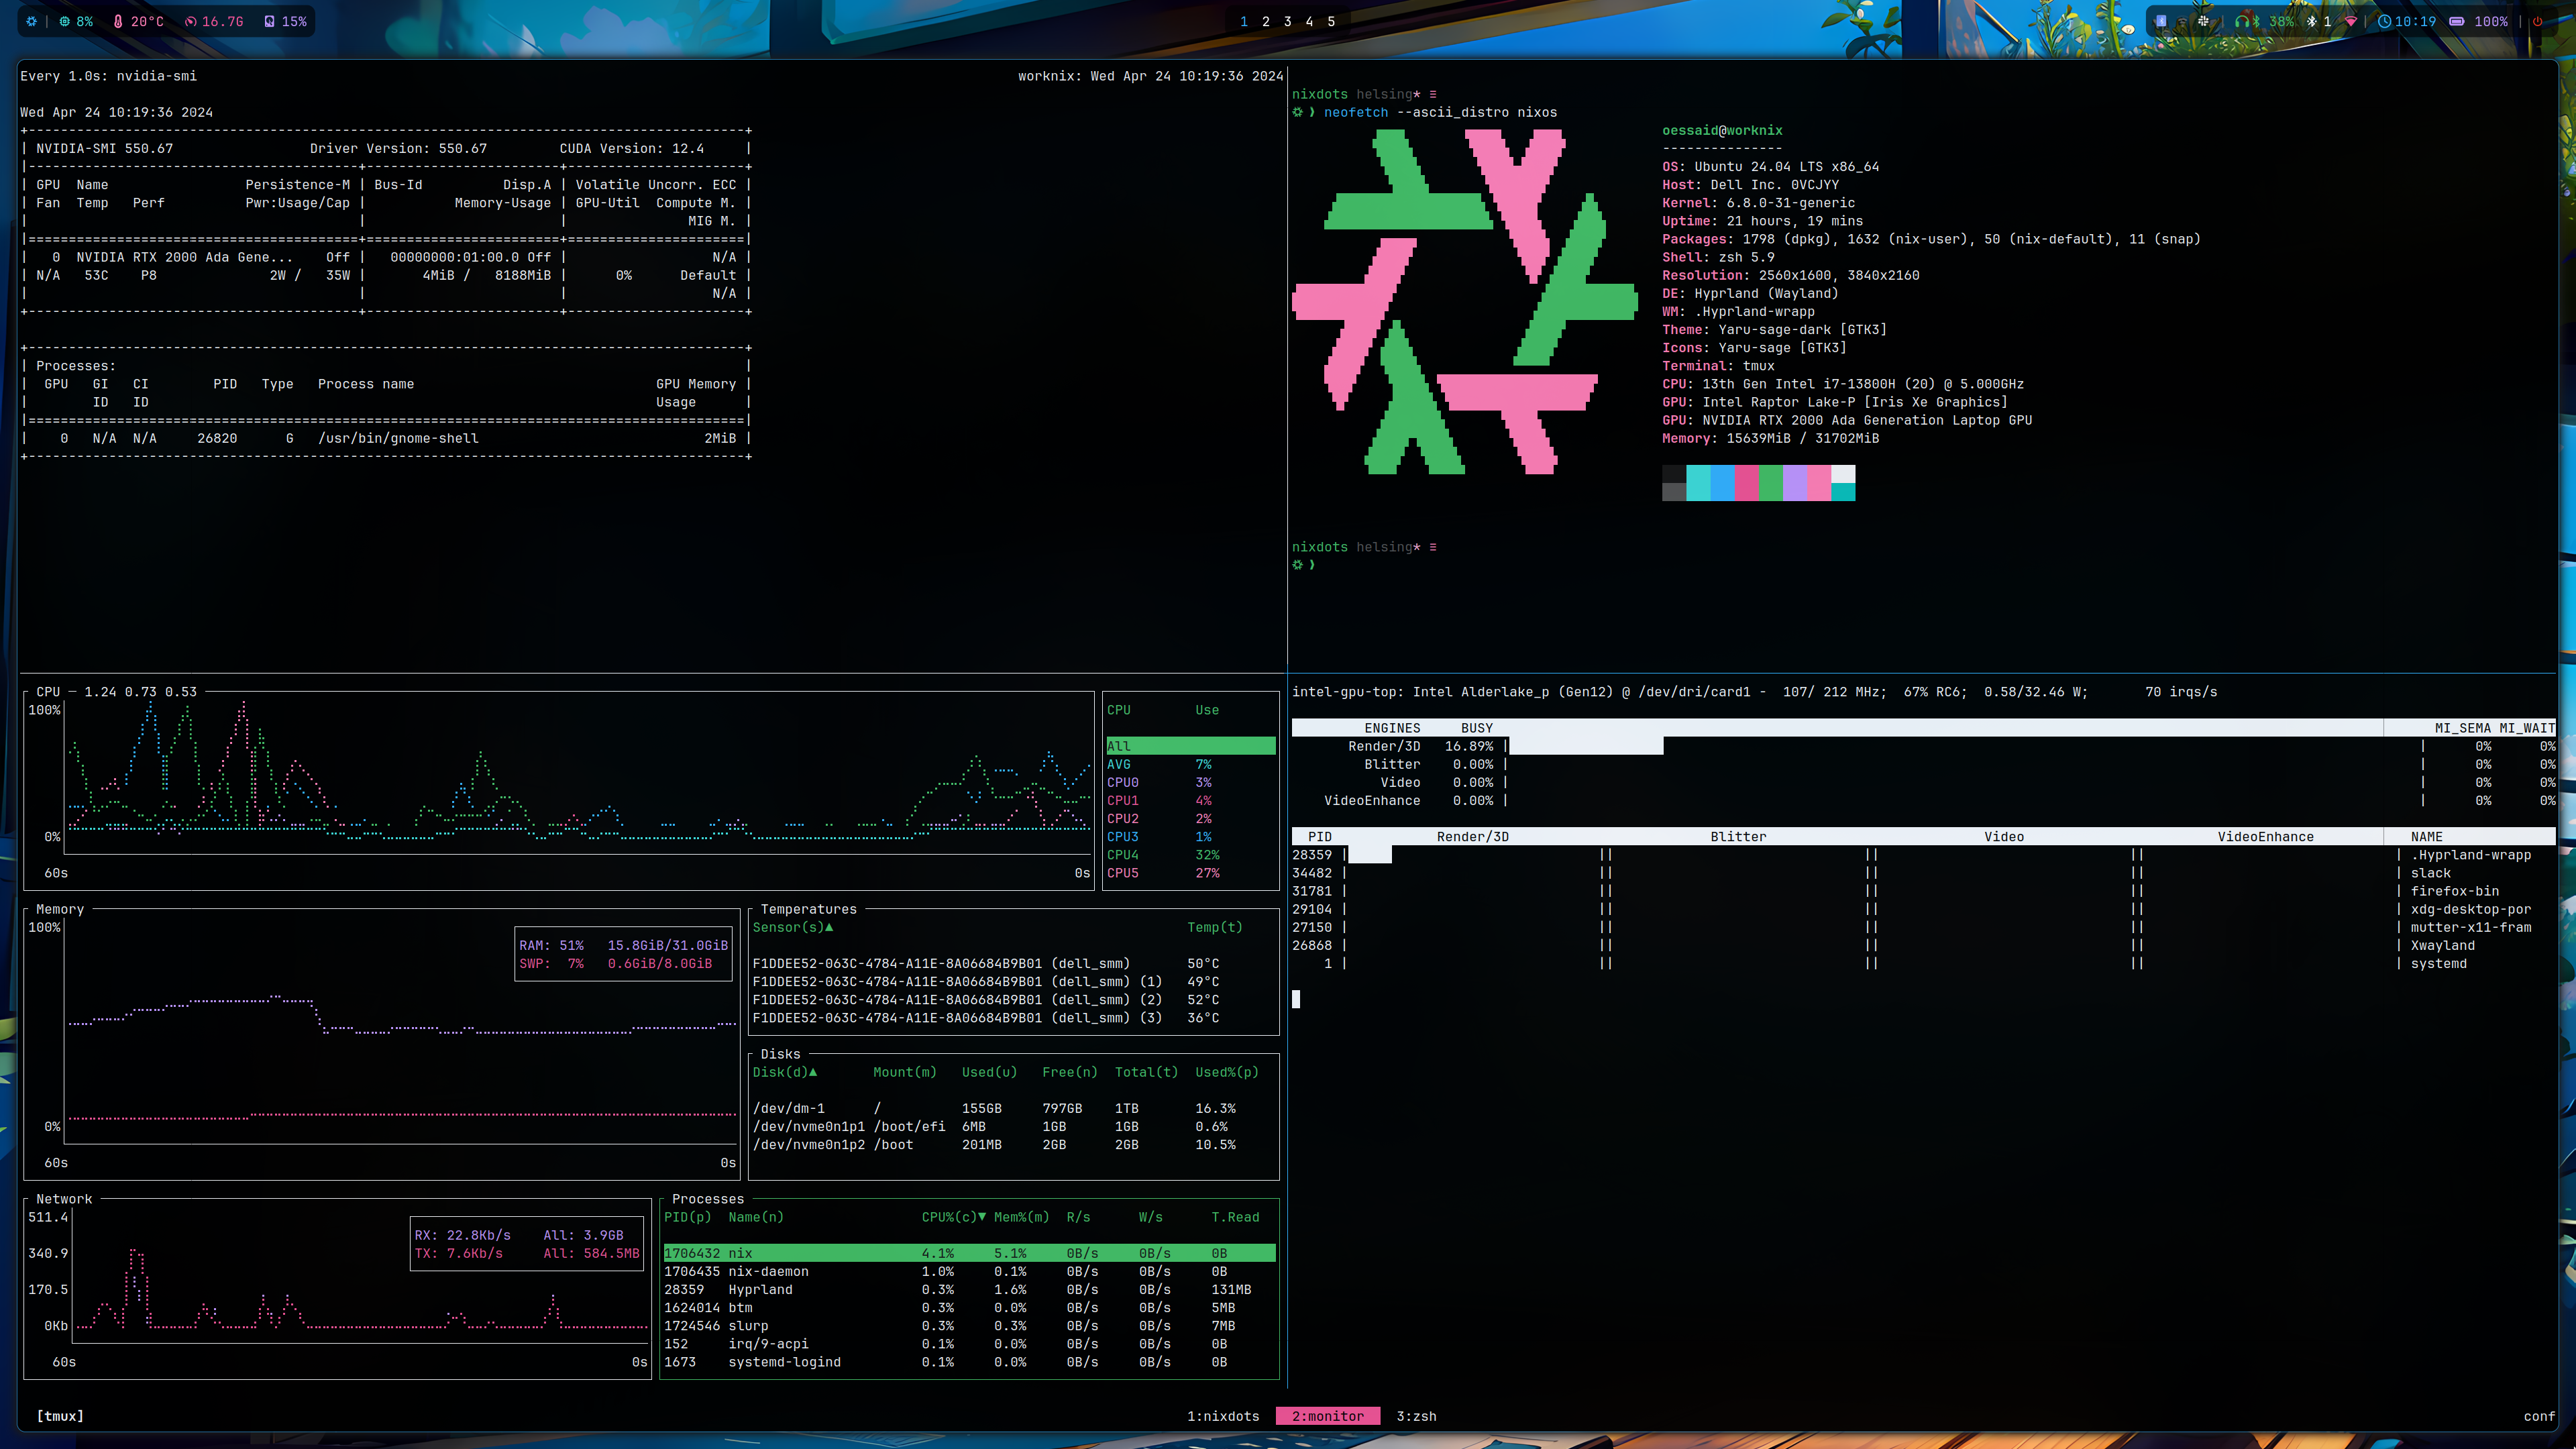Sort processes by Mem%(m) column
This screenshot has width=2576, height=1449.
click(x=1022, y=1217)
